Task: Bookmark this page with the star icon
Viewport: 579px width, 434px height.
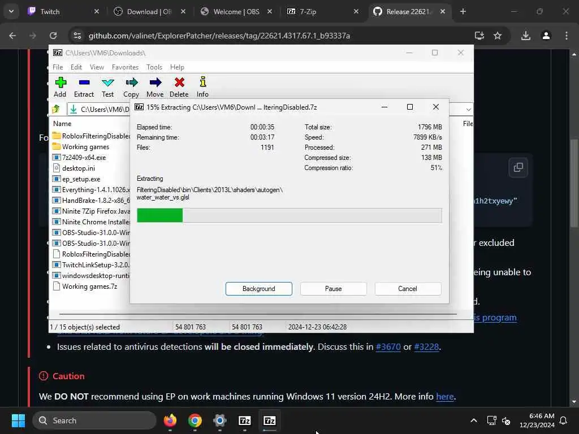Action: click(498, 36)
